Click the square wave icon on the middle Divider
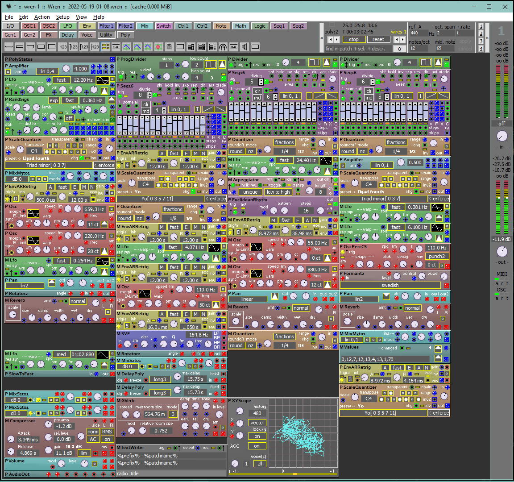This screenshot has height=482, width=514. click(x=314, y=62)
